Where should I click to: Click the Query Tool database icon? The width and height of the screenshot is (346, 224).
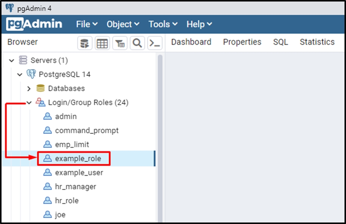point(85,43)
